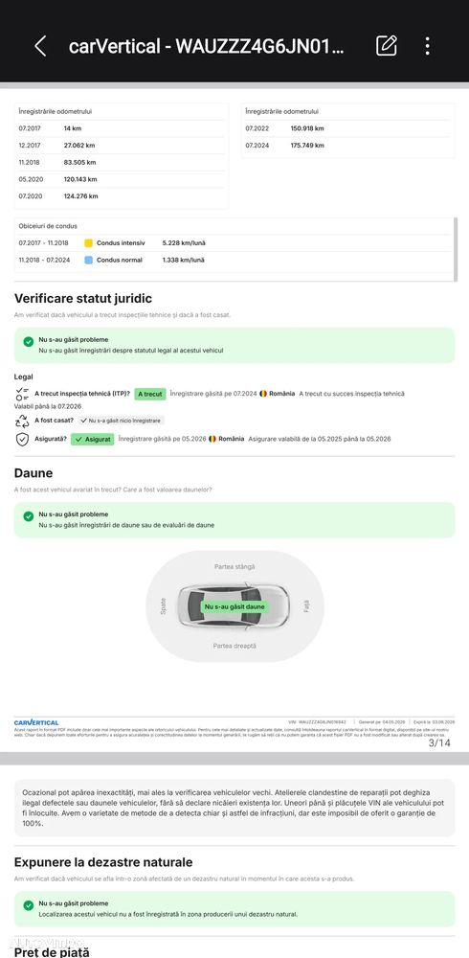Image resolution: width=469 pixels, height=958 pixels.
Task: Click the A trecut green badge
Action: click(x=149, y=394)
